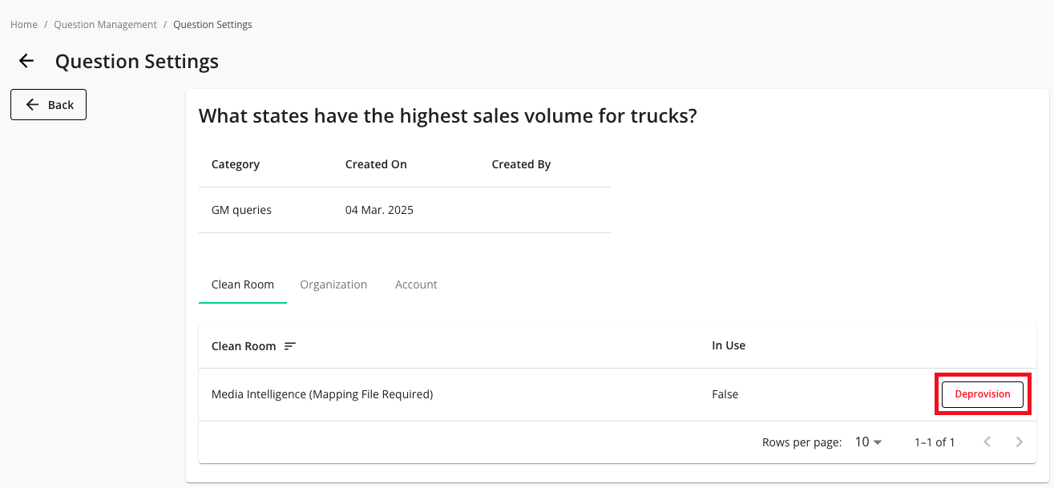Viewport: 1054px width, 488px height.
Task: Click the 04 Mar. 2025 created date
Action: click(379, 210)
